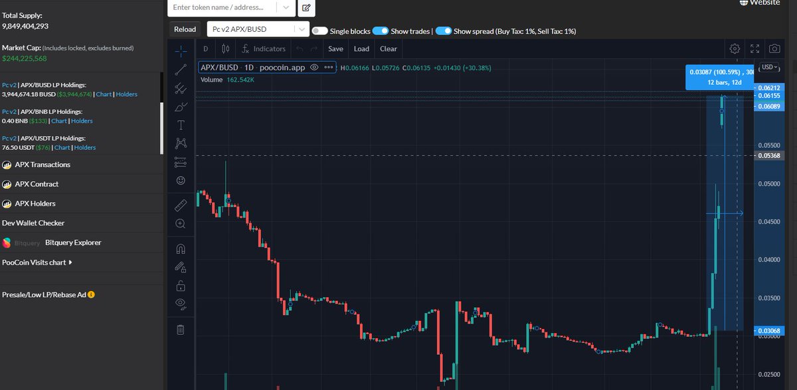Toggle Show spread switch
Image resolution: width=797 pixels, height=390 pixels.
click(444, 31)
